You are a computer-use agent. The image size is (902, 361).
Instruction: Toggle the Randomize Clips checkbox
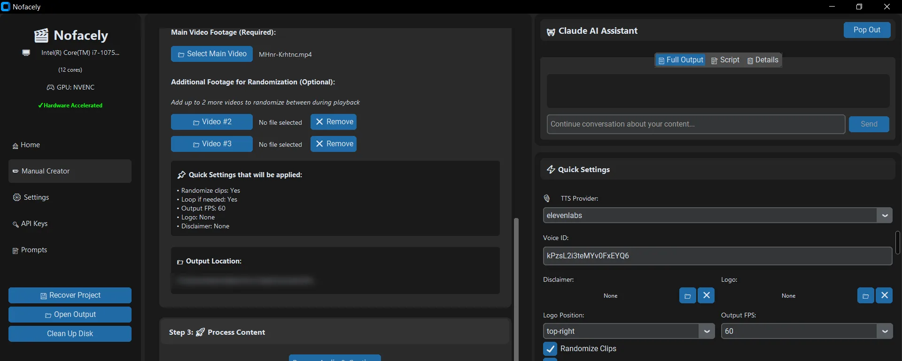(550, 349)
